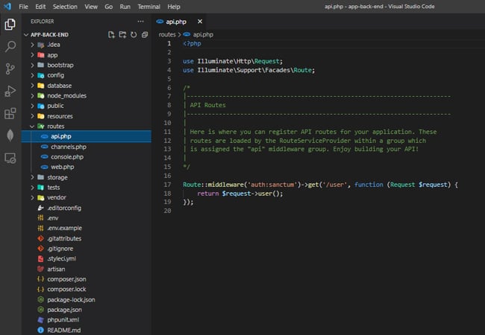Close the api.php editor tab
The image size is (485, 335).
click(x=200, y=22)
